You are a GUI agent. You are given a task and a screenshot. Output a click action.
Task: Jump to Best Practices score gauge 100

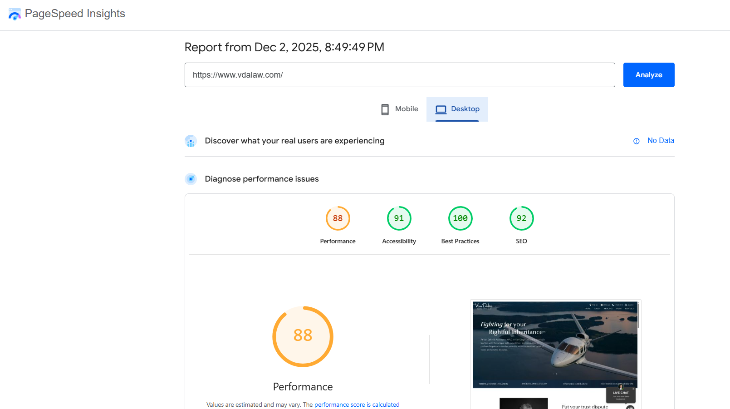point(461,218)
